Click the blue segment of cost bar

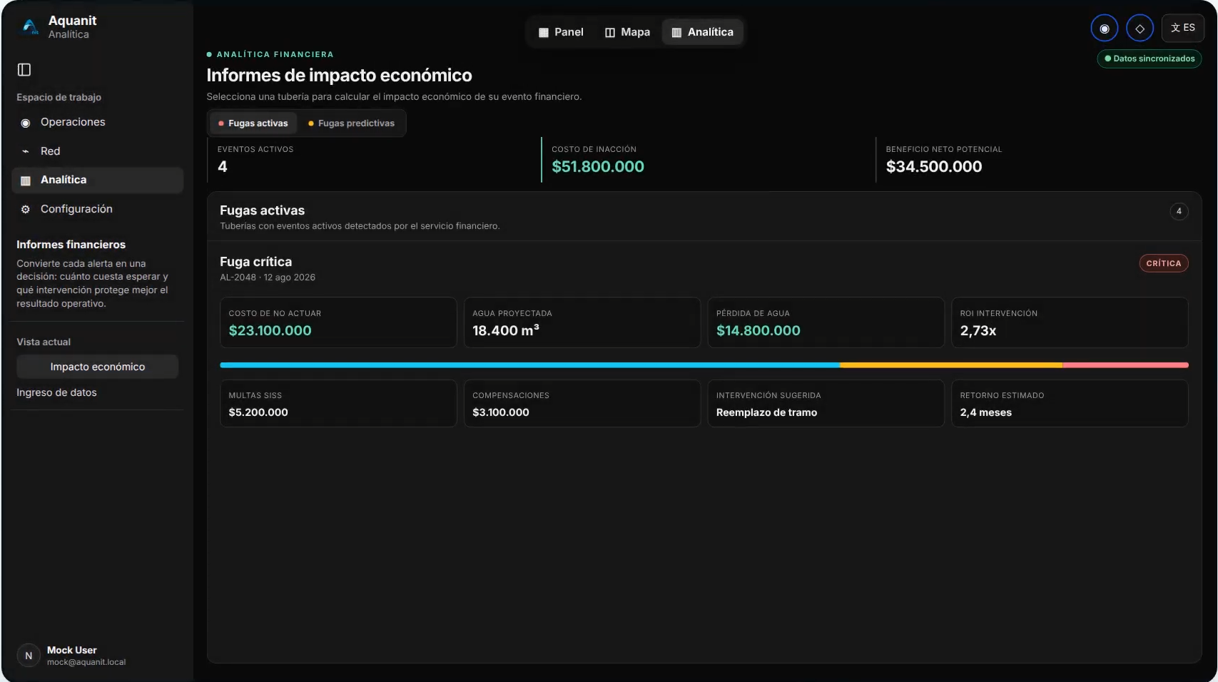(x=530, y=365)
